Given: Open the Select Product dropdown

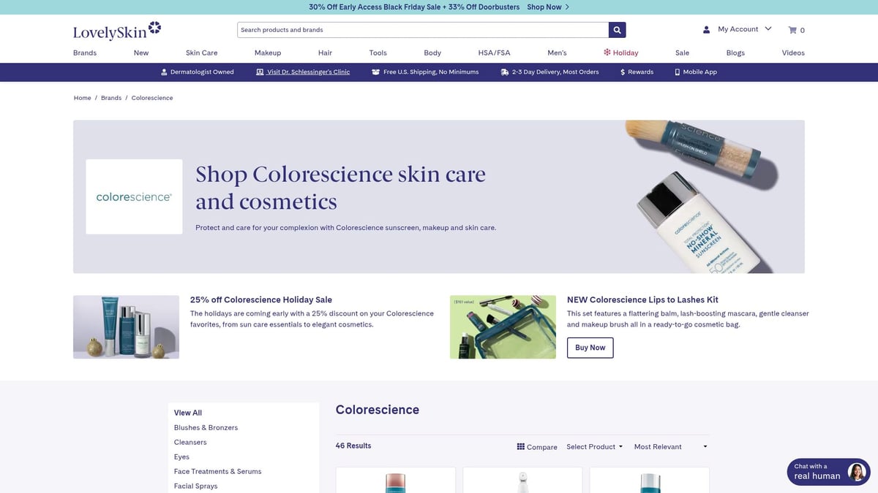Looking at the screenshot, I should point(594,446).
